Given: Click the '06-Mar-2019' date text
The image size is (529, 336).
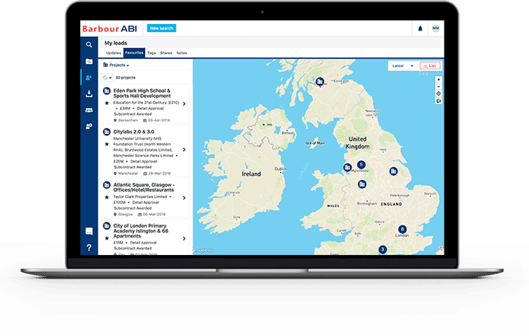Looking at the screenshot, I should click(154, 214).
